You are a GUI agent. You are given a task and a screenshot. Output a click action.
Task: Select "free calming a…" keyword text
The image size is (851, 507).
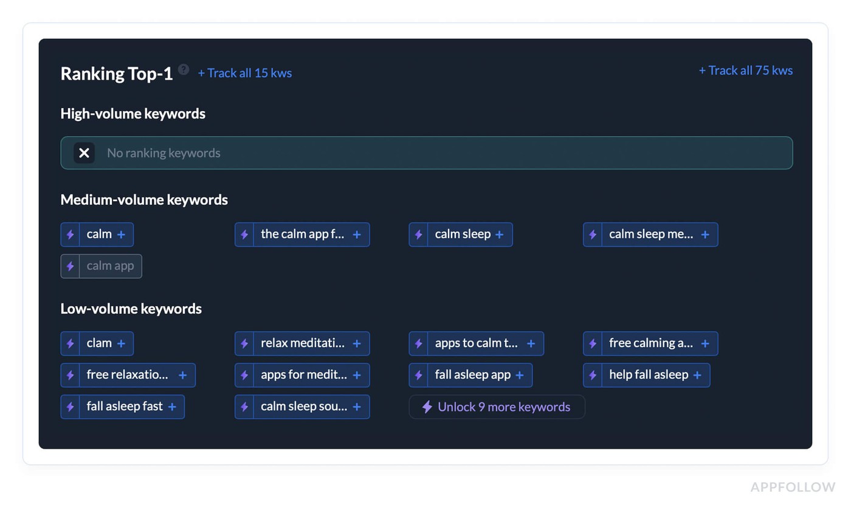[x=651, y=343]
